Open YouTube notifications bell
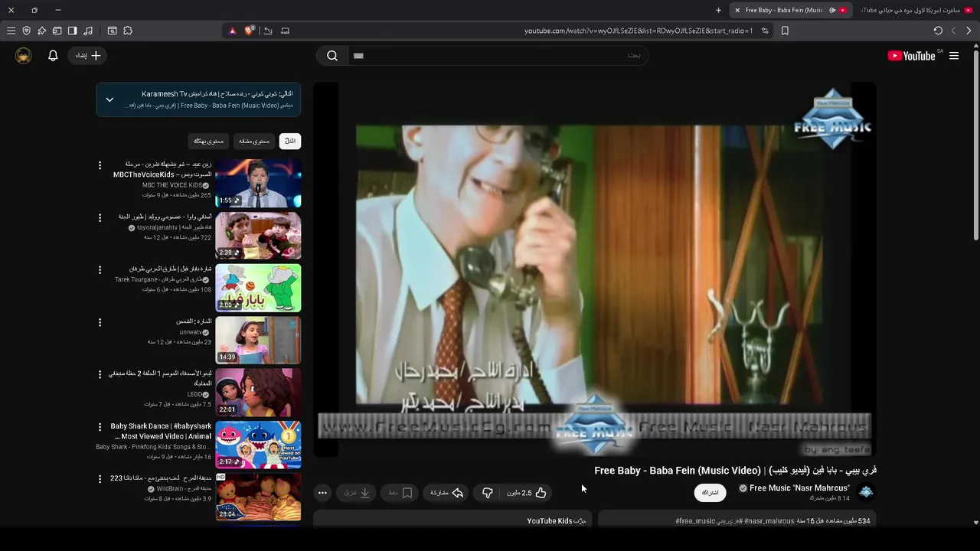The image size is (980, 551). [x=53, y=56]
